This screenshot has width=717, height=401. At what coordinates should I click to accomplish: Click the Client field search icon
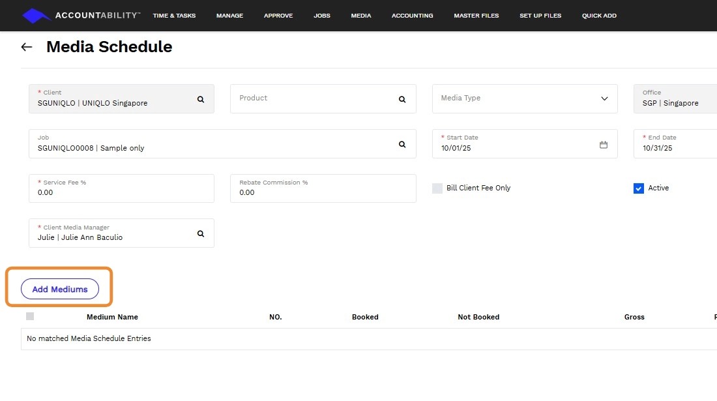pos(201,99)
